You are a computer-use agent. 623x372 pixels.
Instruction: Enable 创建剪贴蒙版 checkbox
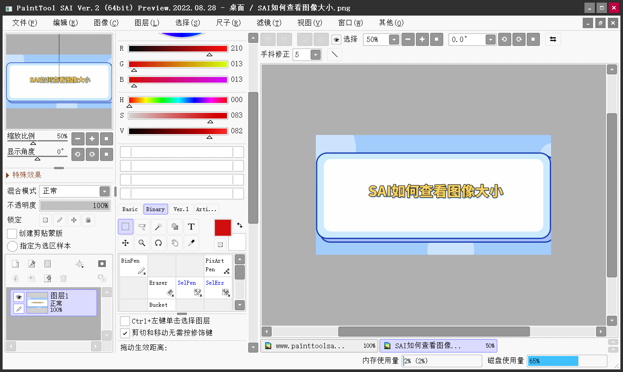click(x=12, y=234)
